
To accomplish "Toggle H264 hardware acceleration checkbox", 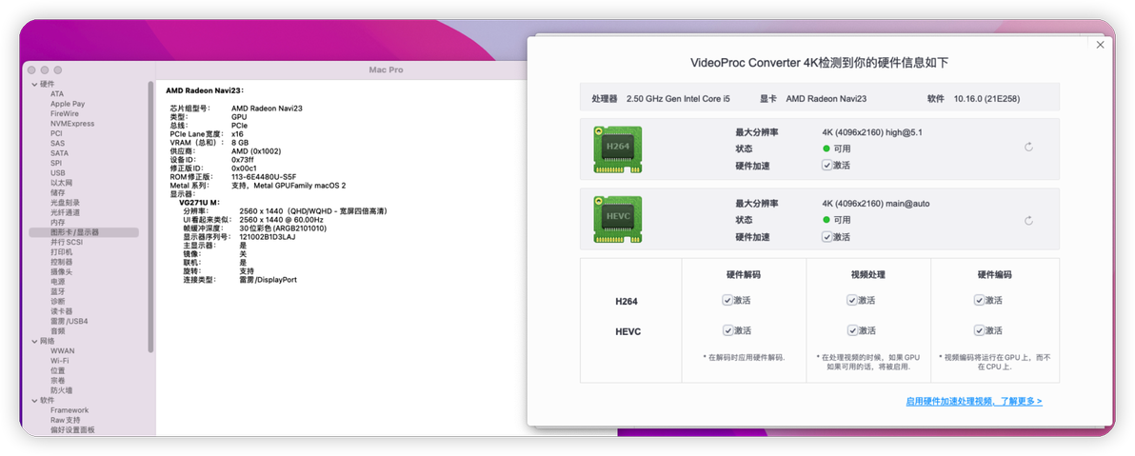I will click(x=826, y=165).
